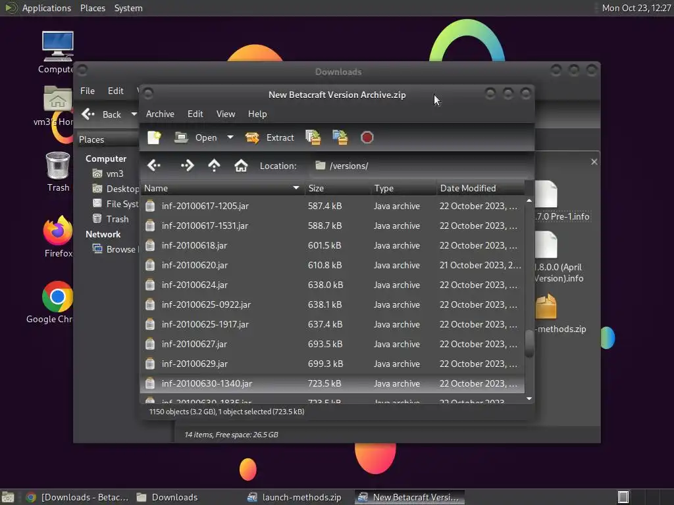
Task: Go back to previous archive location
Action: pos(154,165)
